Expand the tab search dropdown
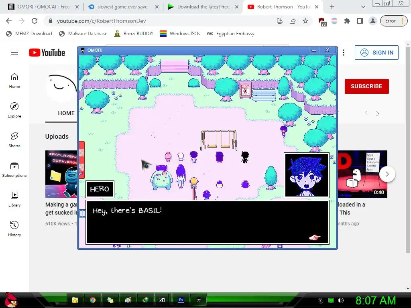Screen dimensions: 411x308 pos(363,7)
